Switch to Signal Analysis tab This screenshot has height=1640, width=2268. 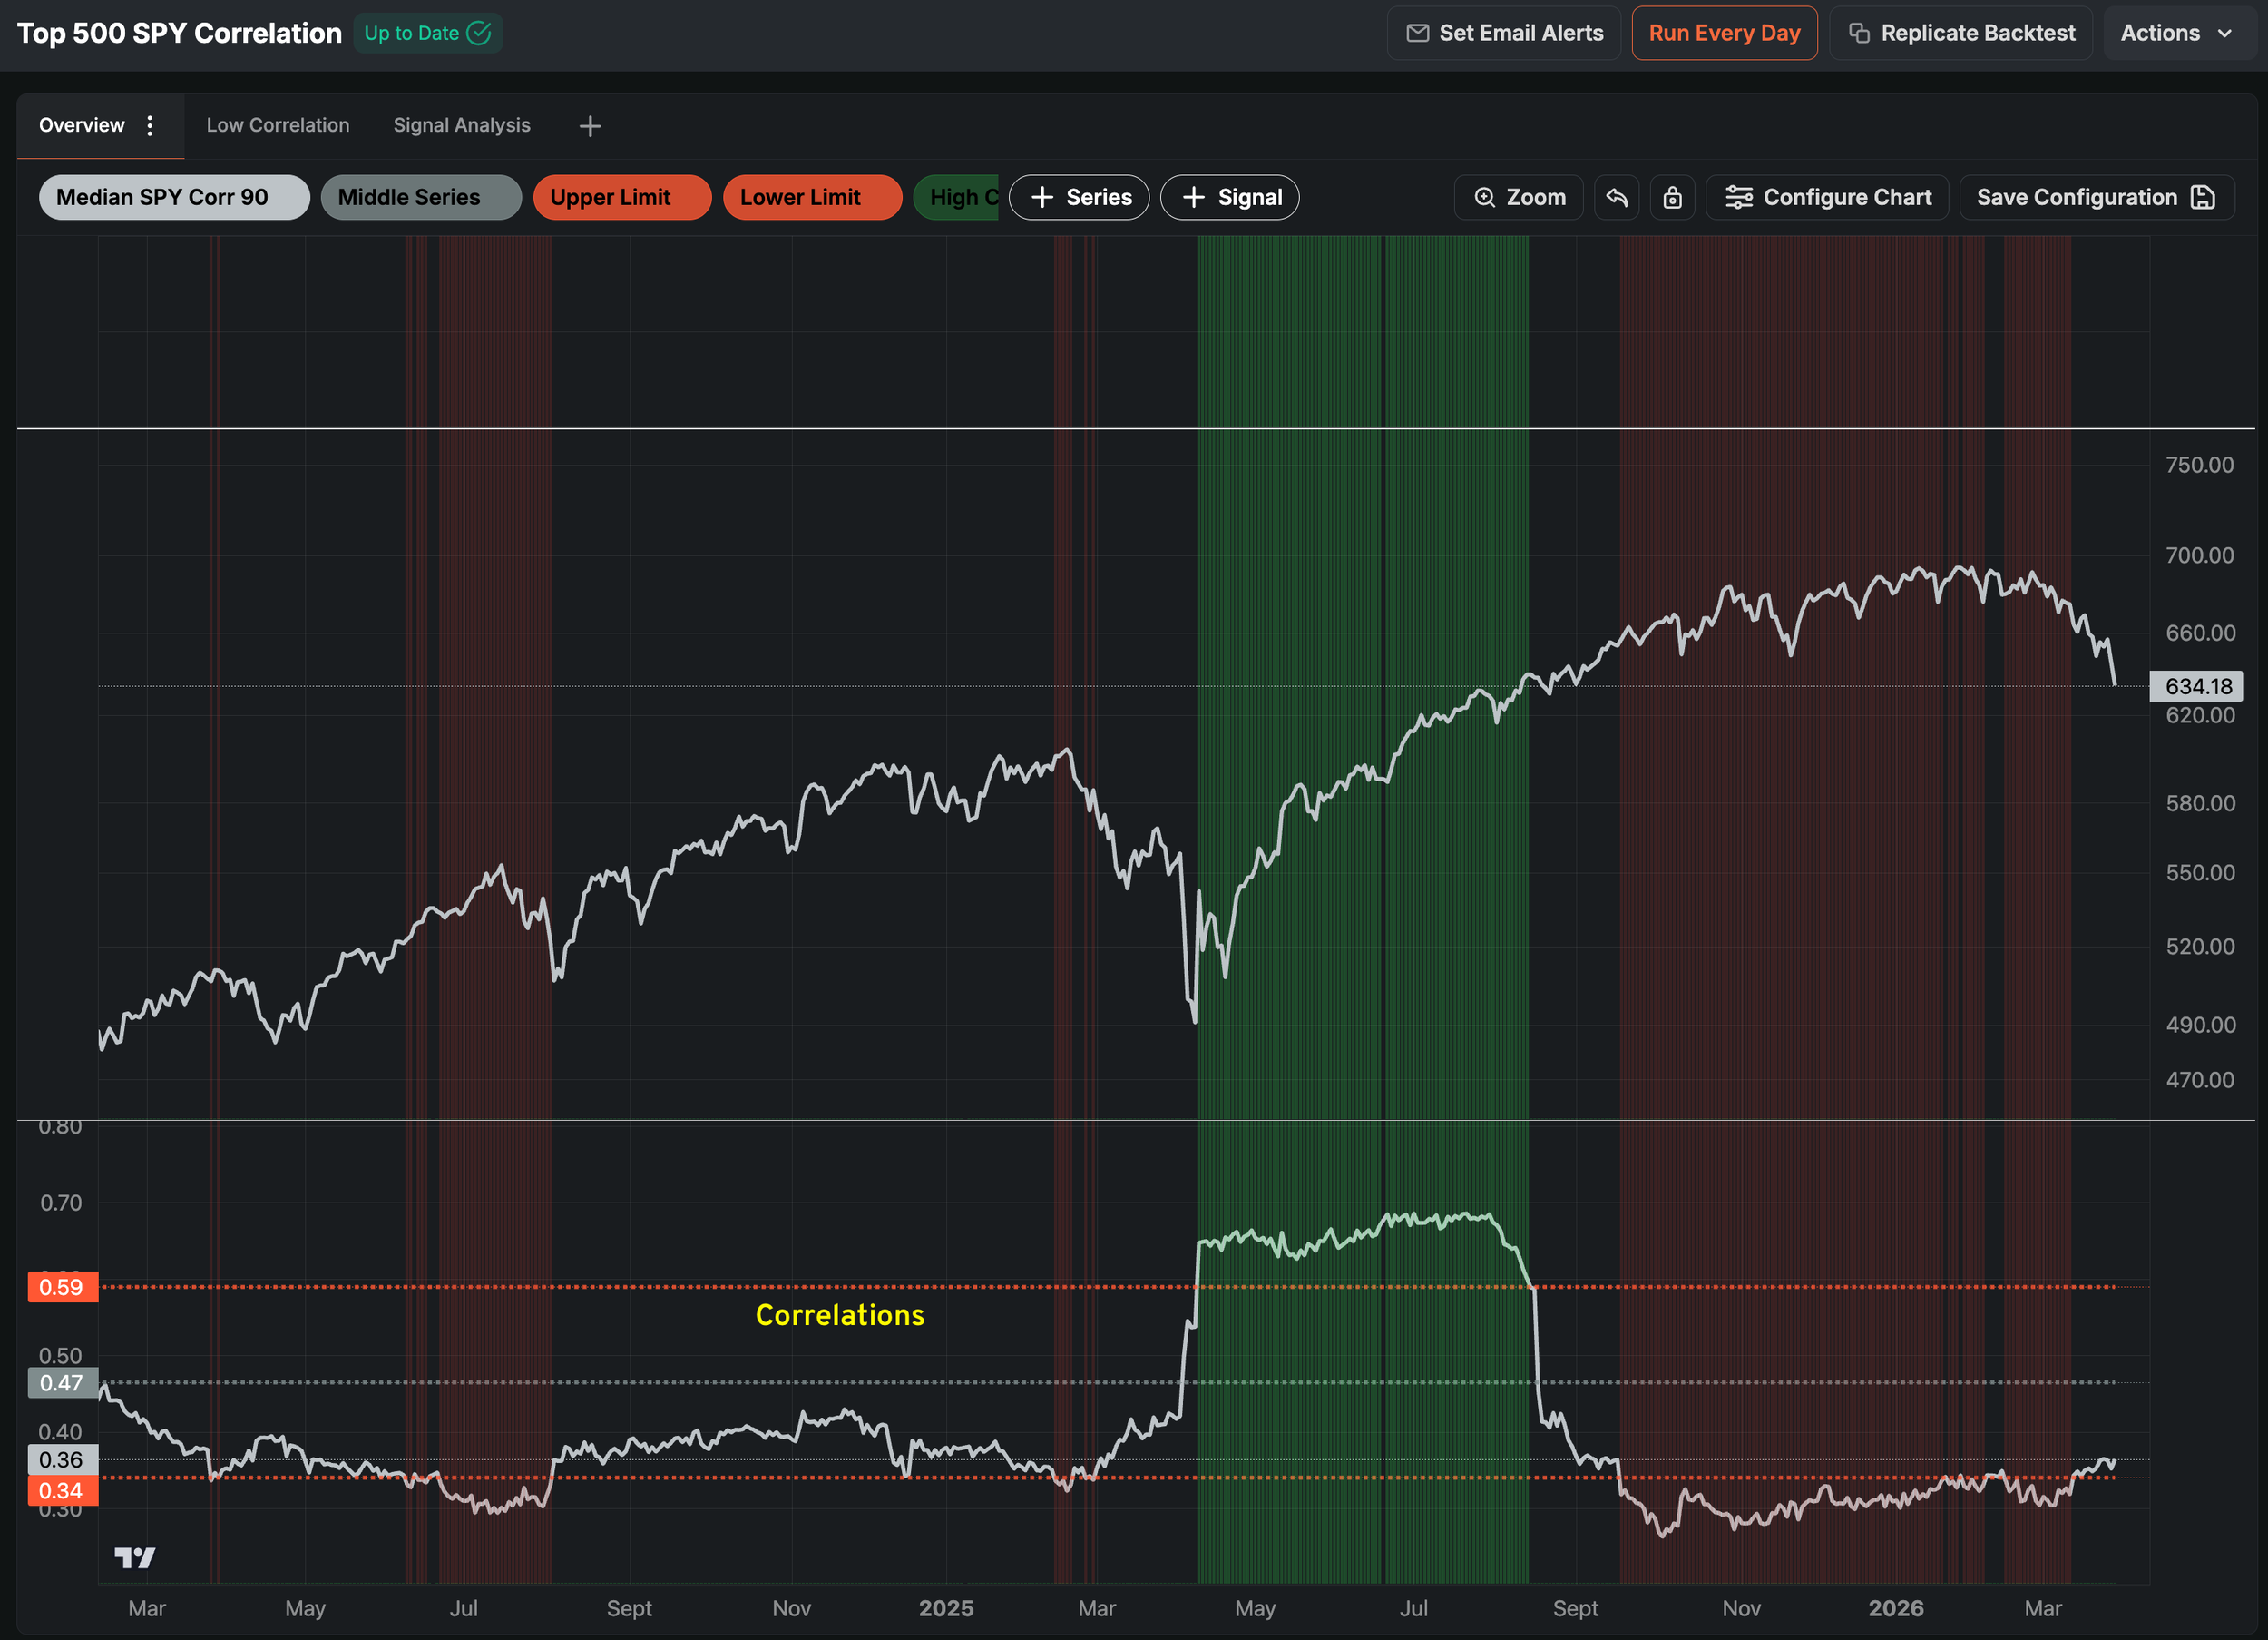461,125
